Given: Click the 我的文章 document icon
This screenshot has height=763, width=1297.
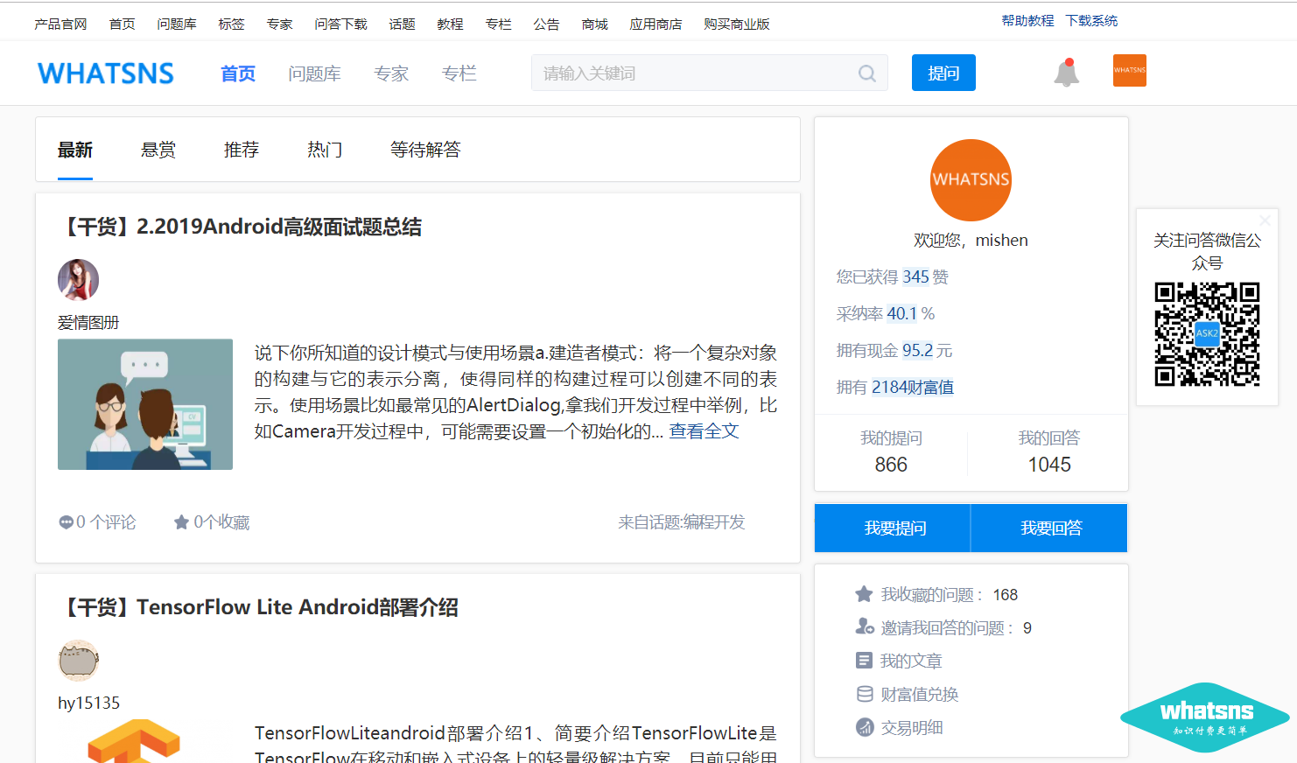Looking at the screenshot, I should tap(864, 661).
